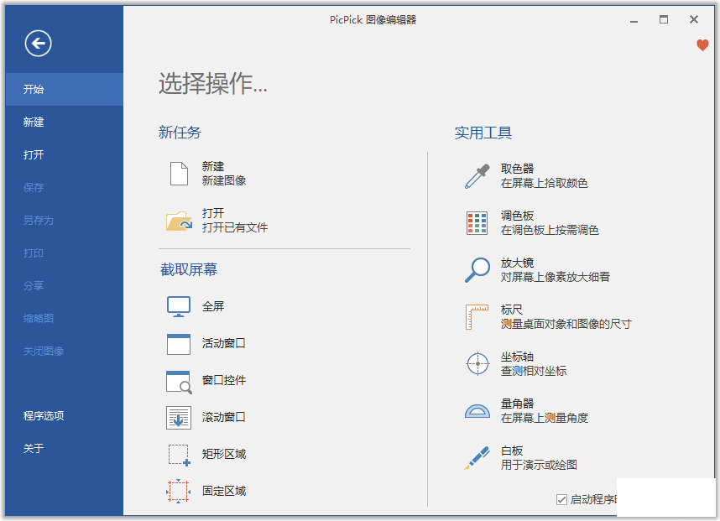Screen dimensions: 720x521
Task: Click the 活动窗口 label
Action: 224,344
